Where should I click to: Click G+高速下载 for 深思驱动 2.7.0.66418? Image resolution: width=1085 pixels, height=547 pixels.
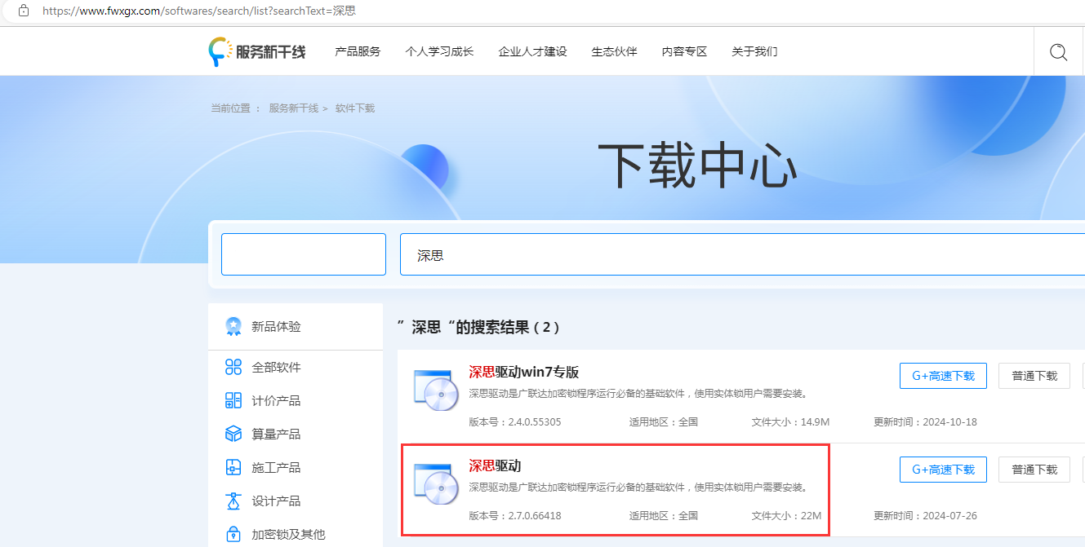pyautogui.click(x=943, y=470)
